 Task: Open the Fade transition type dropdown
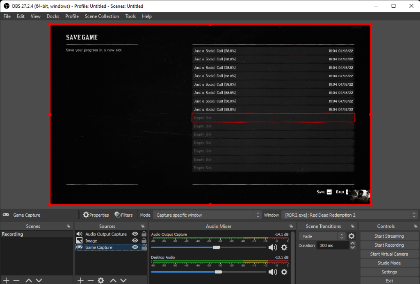pyautogui.click(x=322, y=236)
